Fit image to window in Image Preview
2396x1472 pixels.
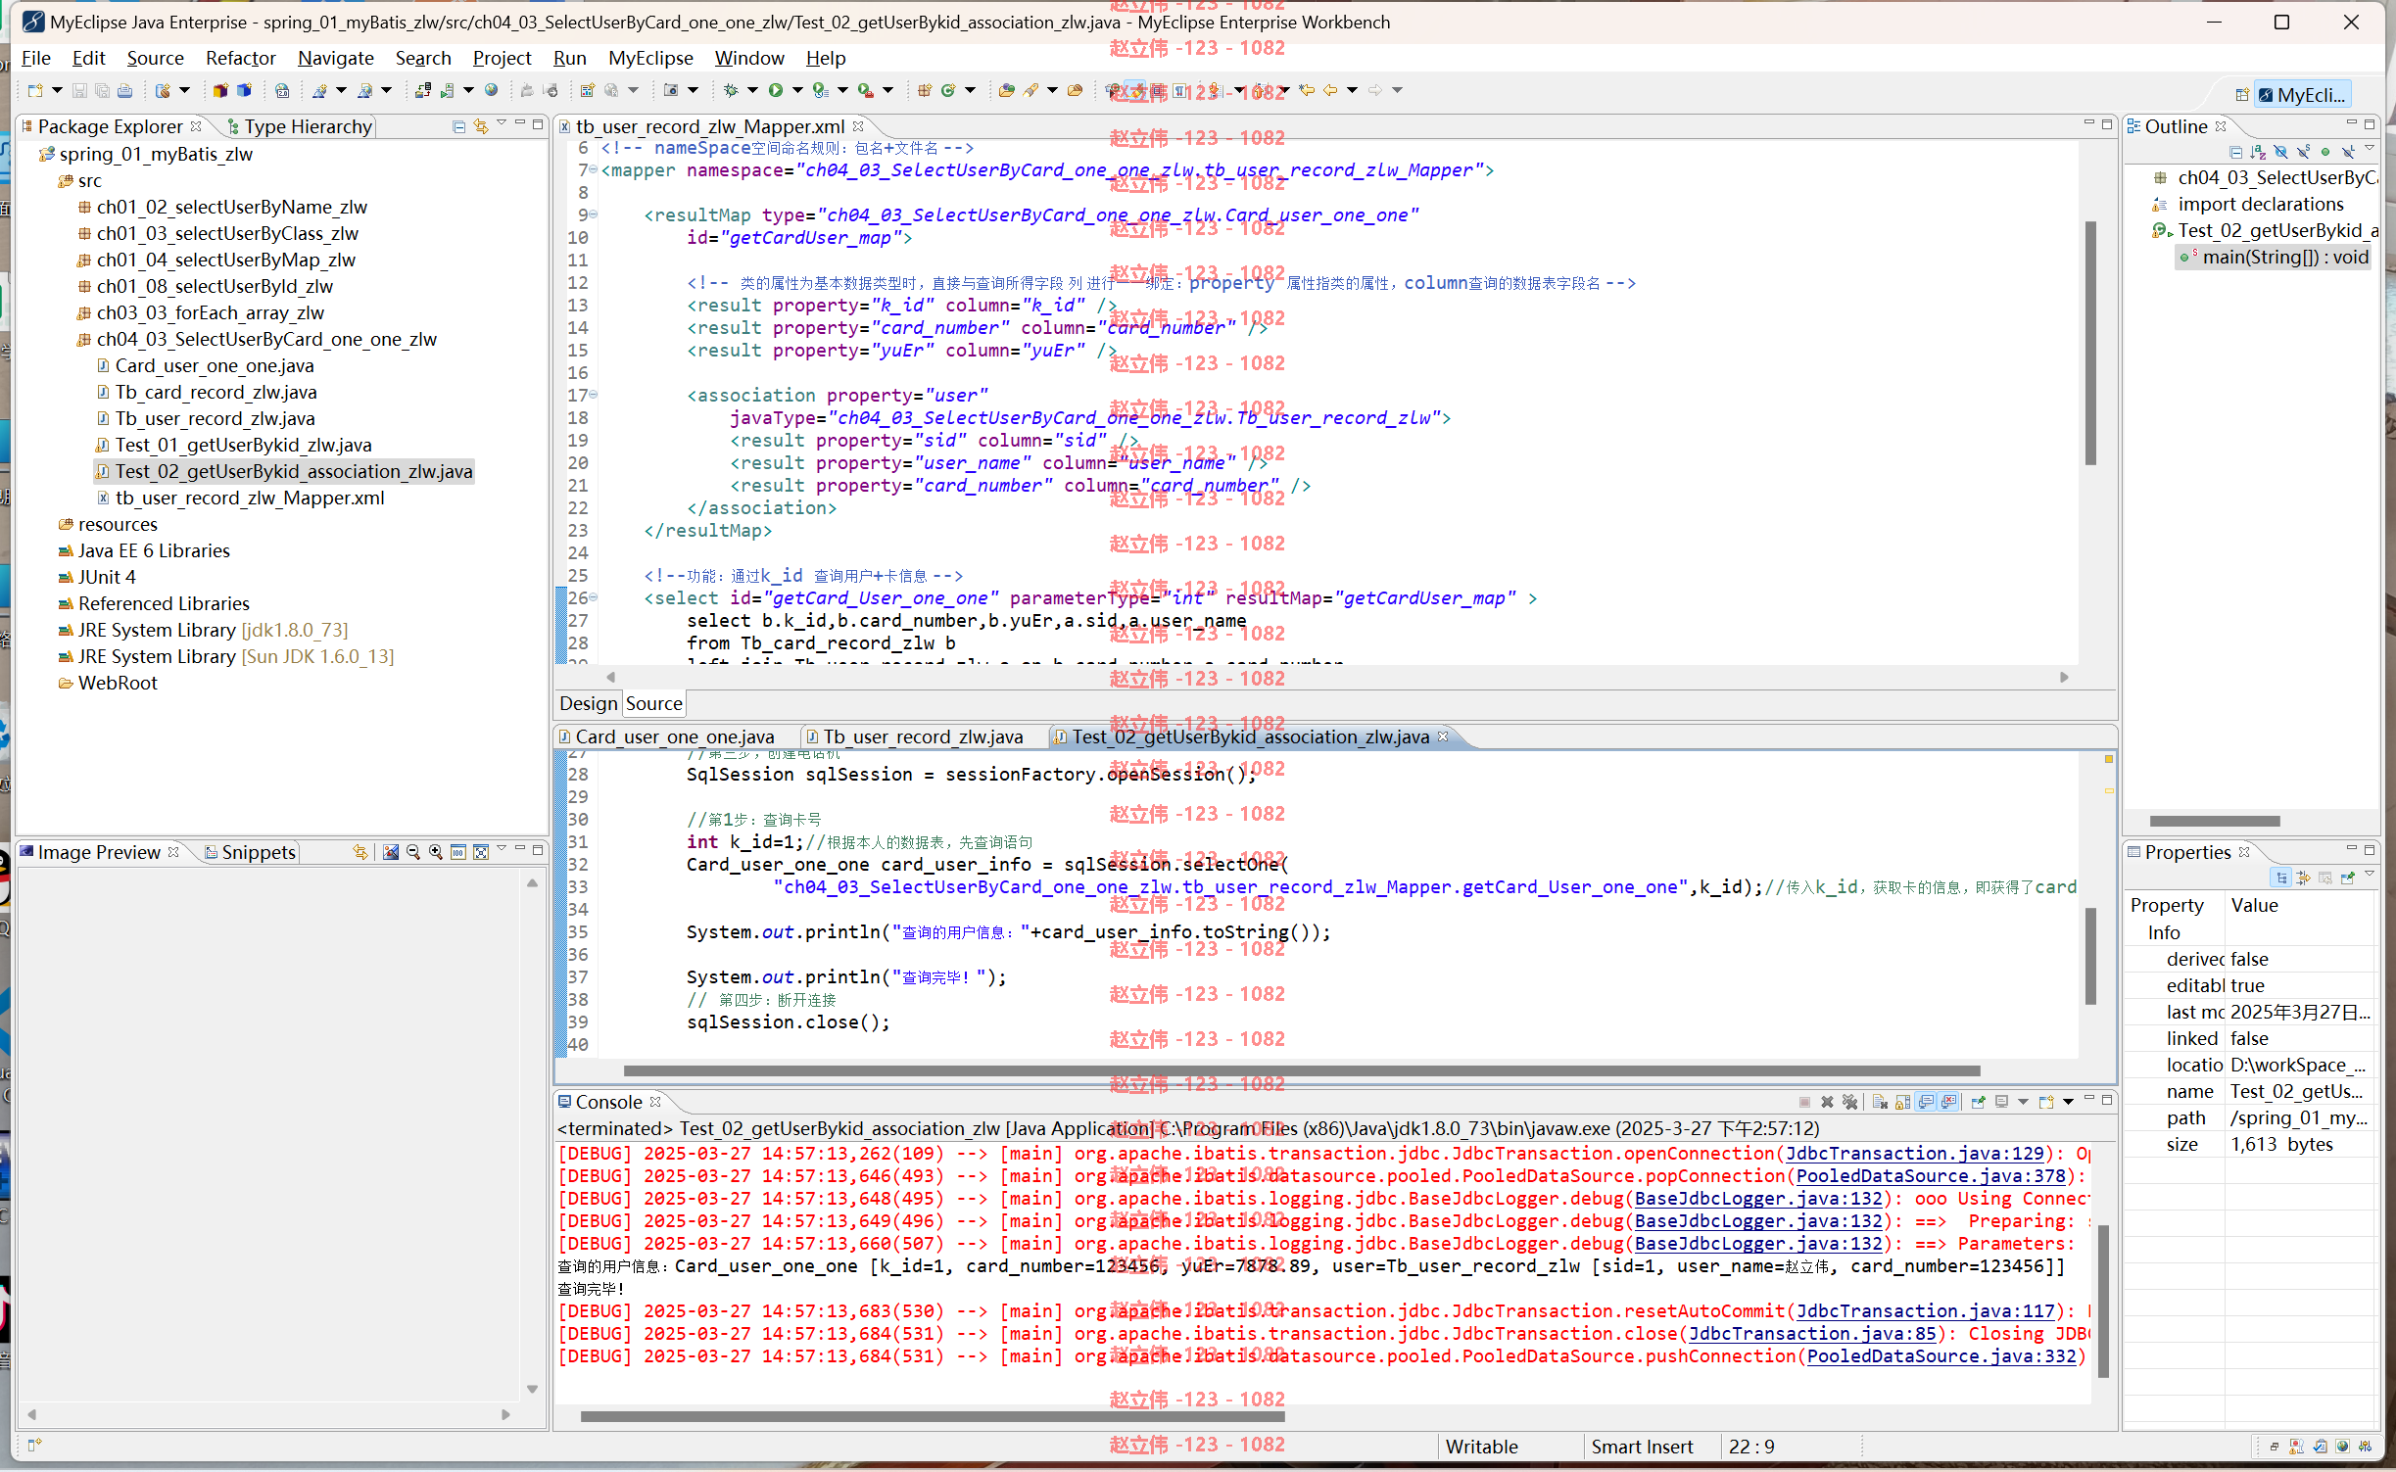[481, 852]
